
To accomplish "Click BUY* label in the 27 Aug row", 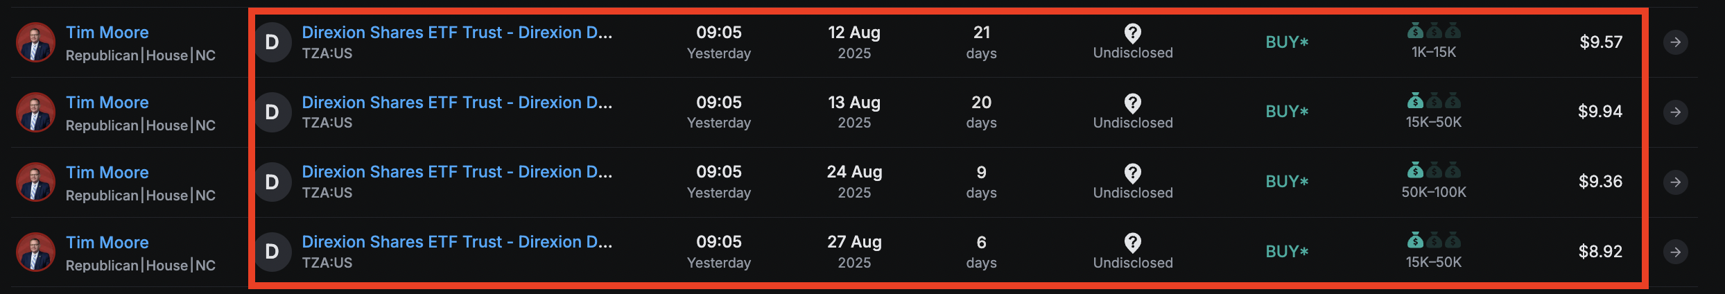I will [1287, 252].
